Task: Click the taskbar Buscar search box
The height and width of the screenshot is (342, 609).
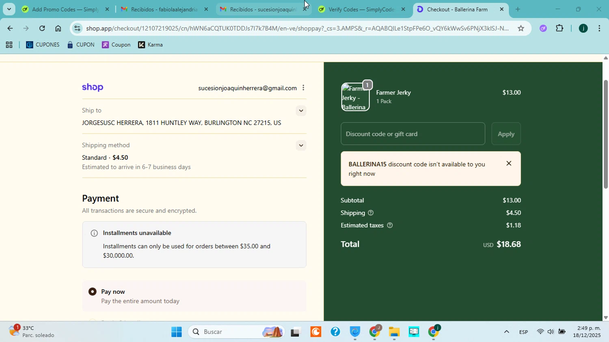Action: 235,332
